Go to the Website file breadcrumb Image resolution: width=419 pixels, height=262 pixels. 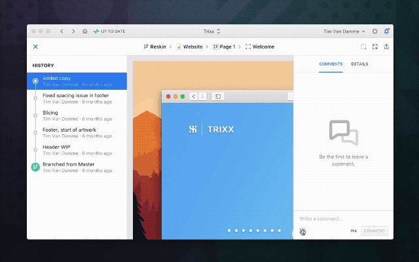pyautogui.click(x=189, y=47)
